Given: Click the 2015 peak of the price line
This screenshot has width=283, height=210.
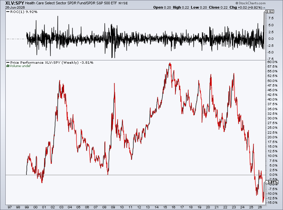Looking at the screenshot, I should point(170,63).
